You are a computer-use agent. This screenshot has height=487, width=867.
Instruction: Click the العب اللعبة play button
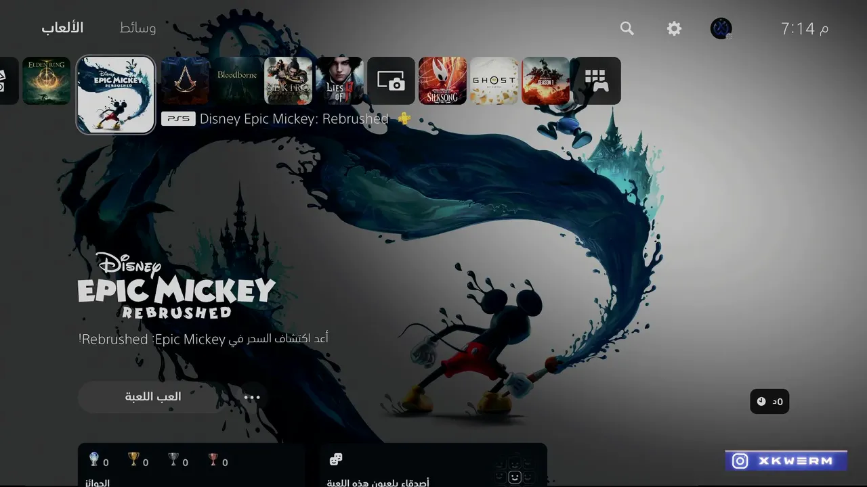[153, 397]
